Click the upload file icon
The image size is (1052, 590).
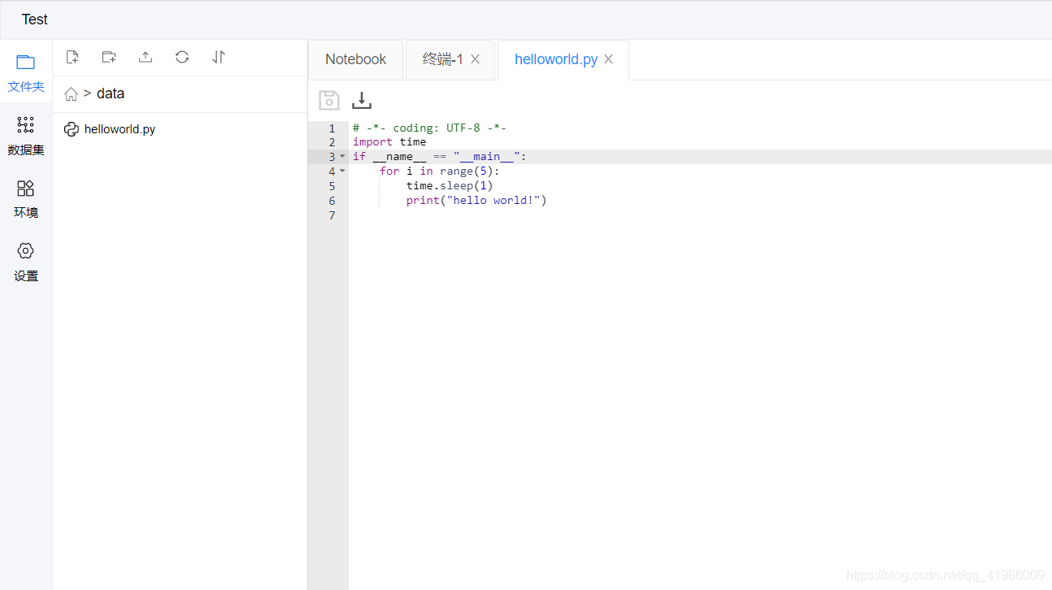(146, 57)
